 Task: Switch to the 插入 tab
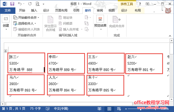click(x=34, y=11)
